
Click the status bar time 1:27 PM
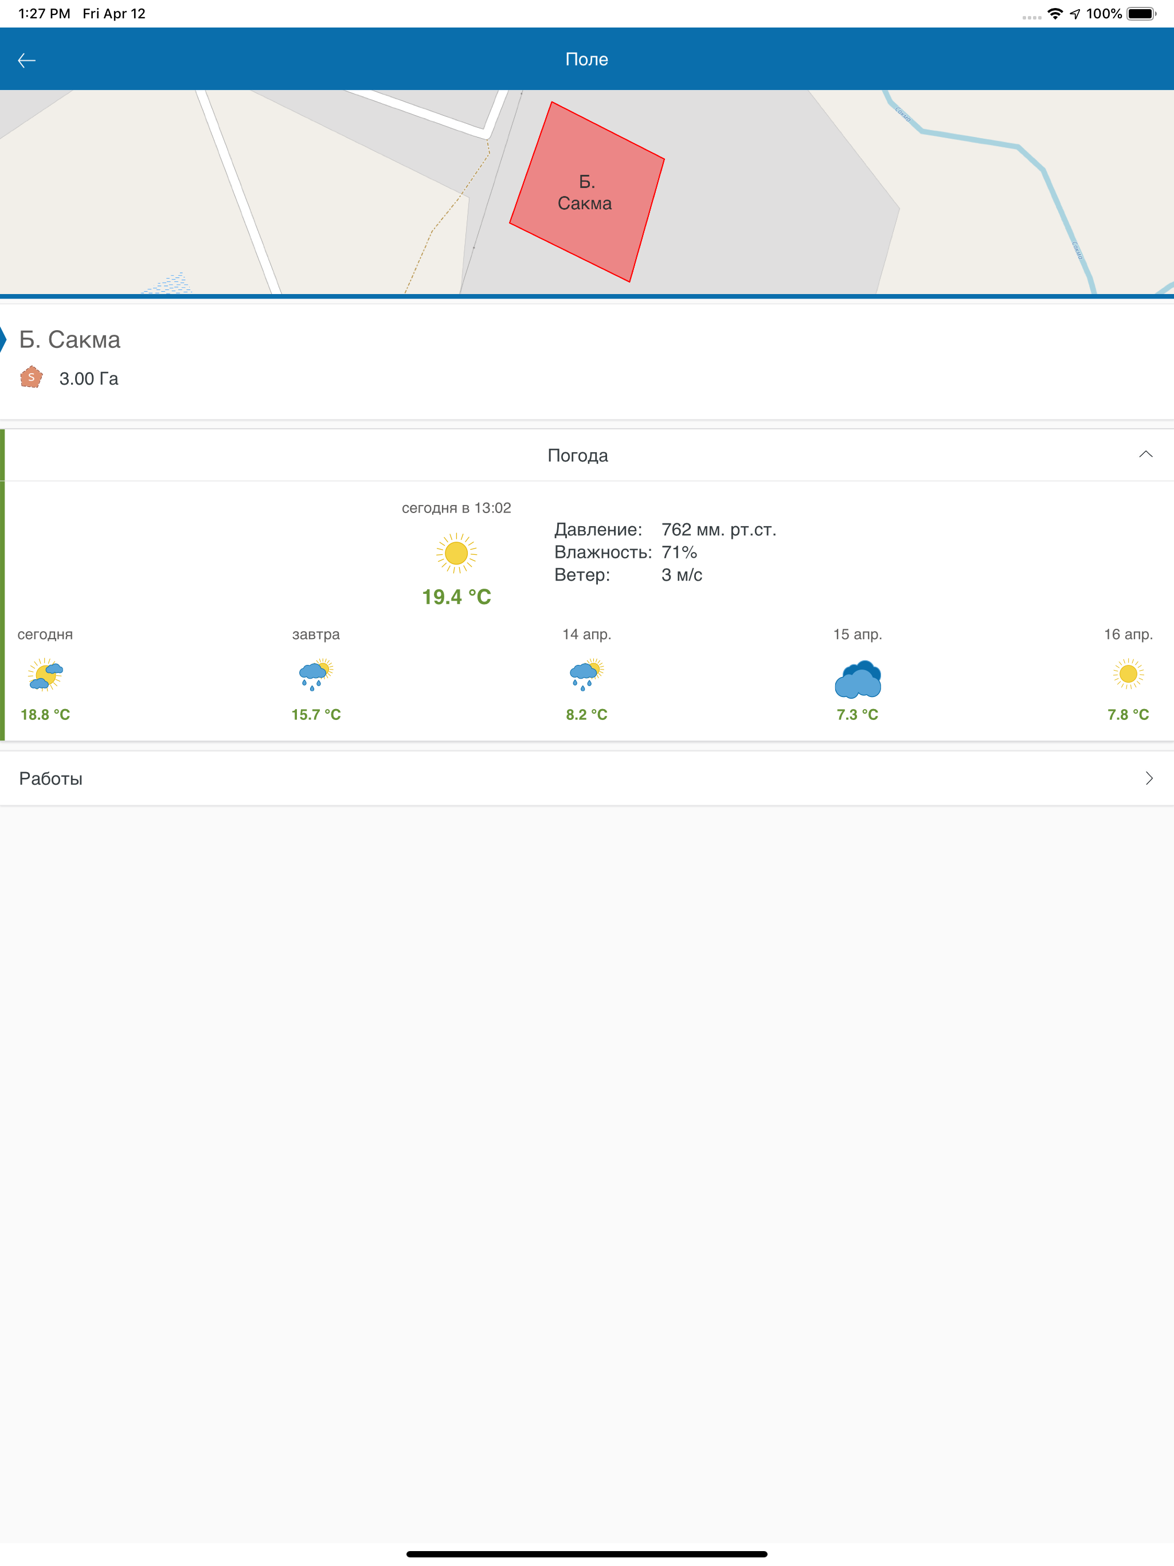tap(44, 13)
